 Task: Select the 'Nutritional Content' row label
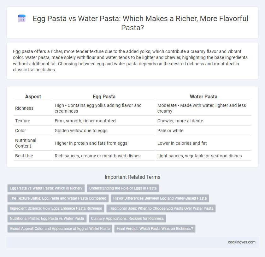point(26,143)
